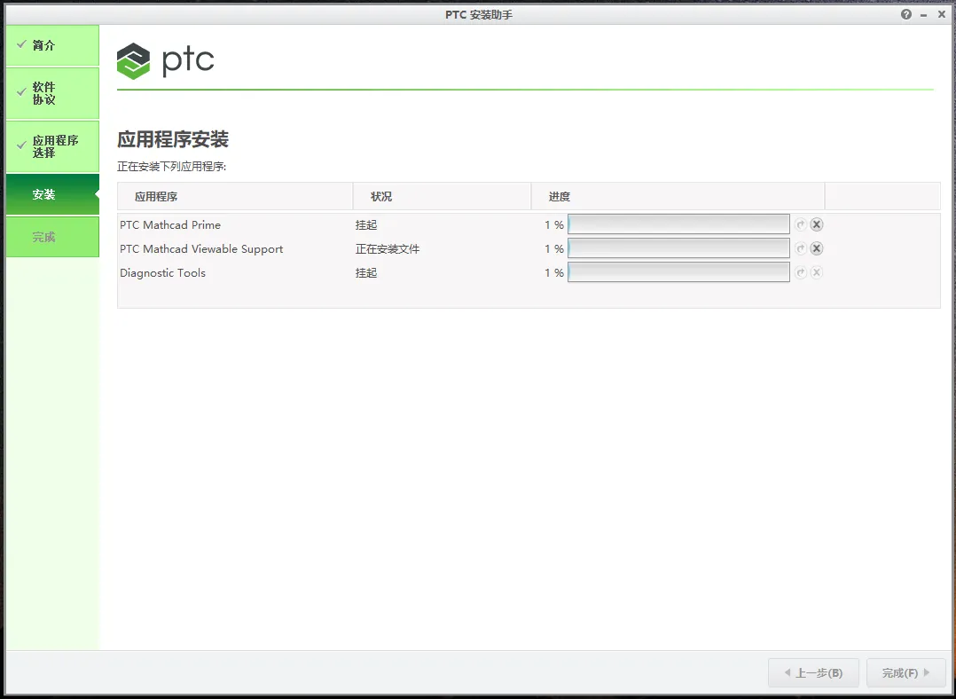Click the 状况 column header
Screen dimensions: 956x699
(442, 196)
